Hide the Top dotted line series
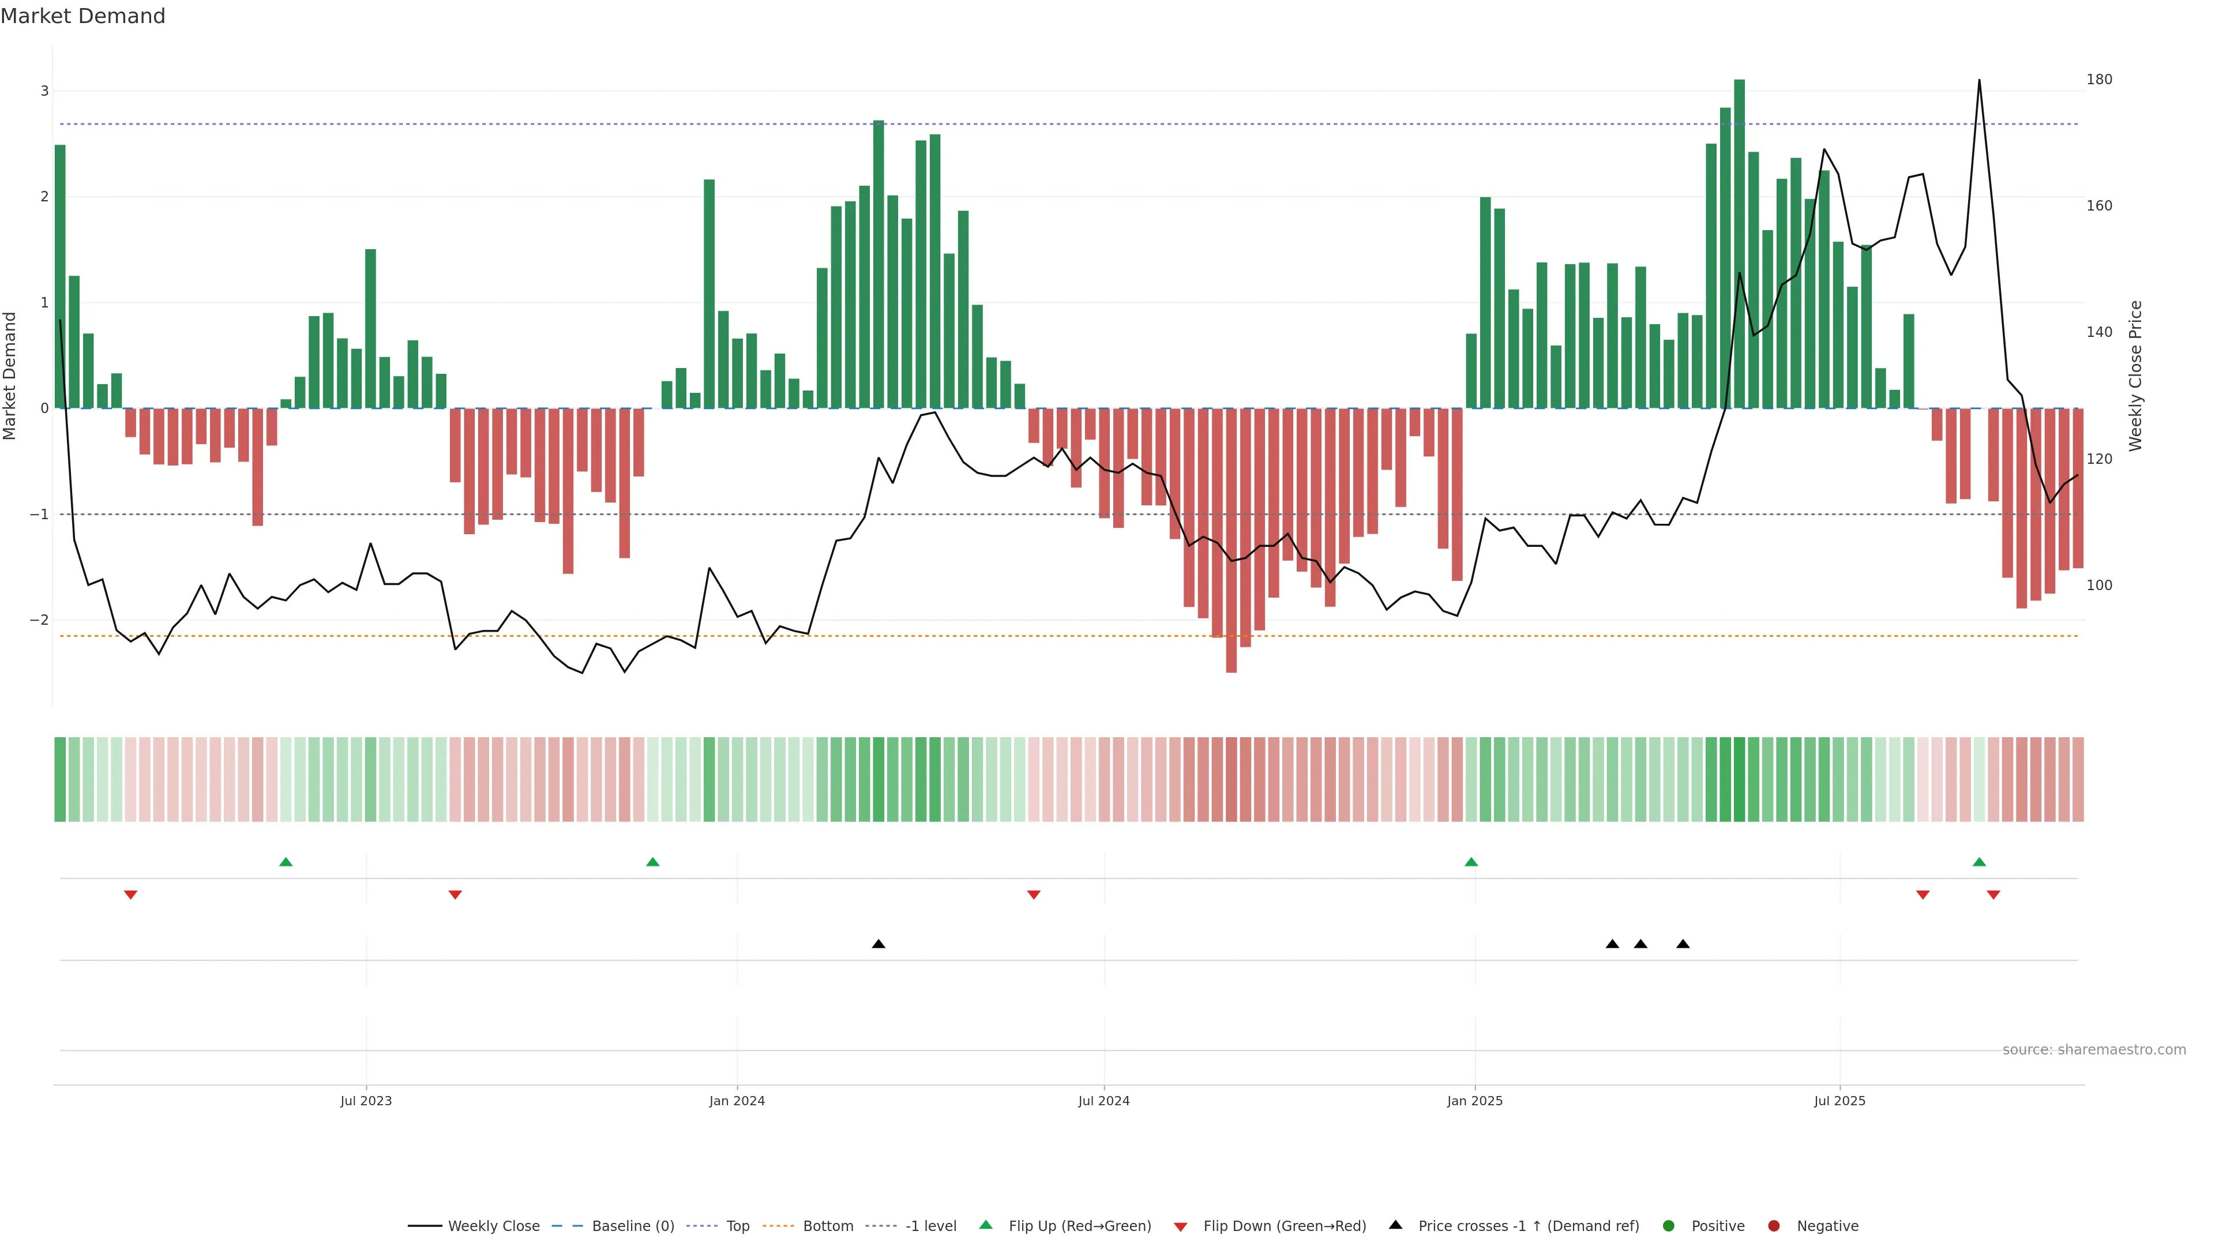 (737, 1226)
